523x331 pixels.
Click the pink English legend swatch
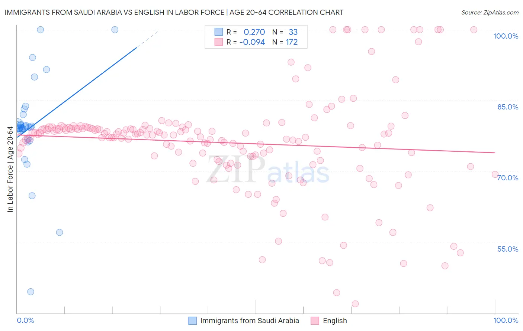point(315,321)
